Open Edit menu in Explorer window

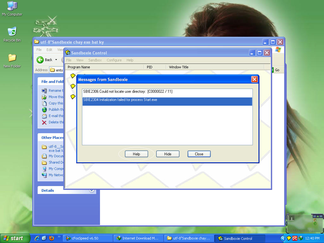coord(49,50)
